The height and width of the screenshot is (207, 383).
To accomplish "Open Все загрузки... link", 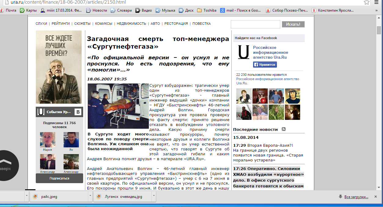I will 356,197.
